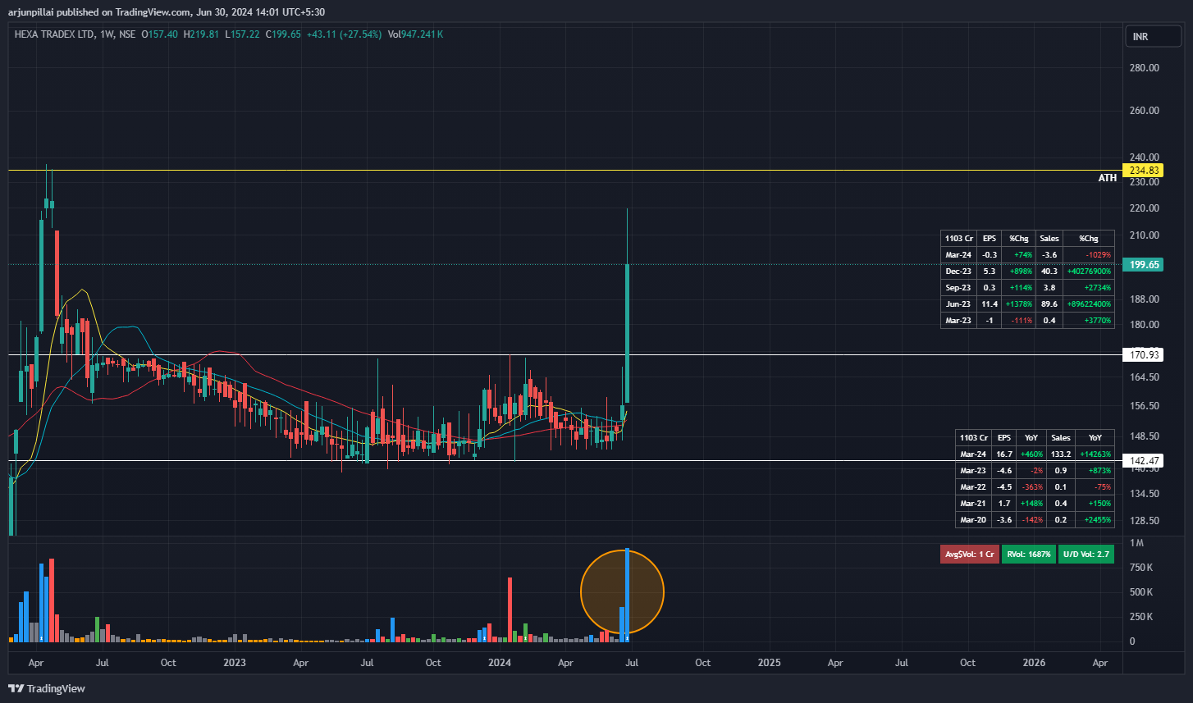Click the -363% EPS YoY cell
Viewport: 1193px width, 703px height.
tap(1031, 486)
